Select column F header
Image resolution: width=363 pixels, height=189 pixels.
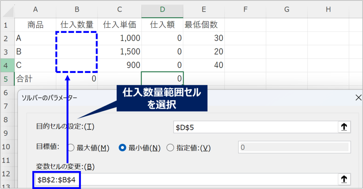pyautogui.click(x=245, y=10)
